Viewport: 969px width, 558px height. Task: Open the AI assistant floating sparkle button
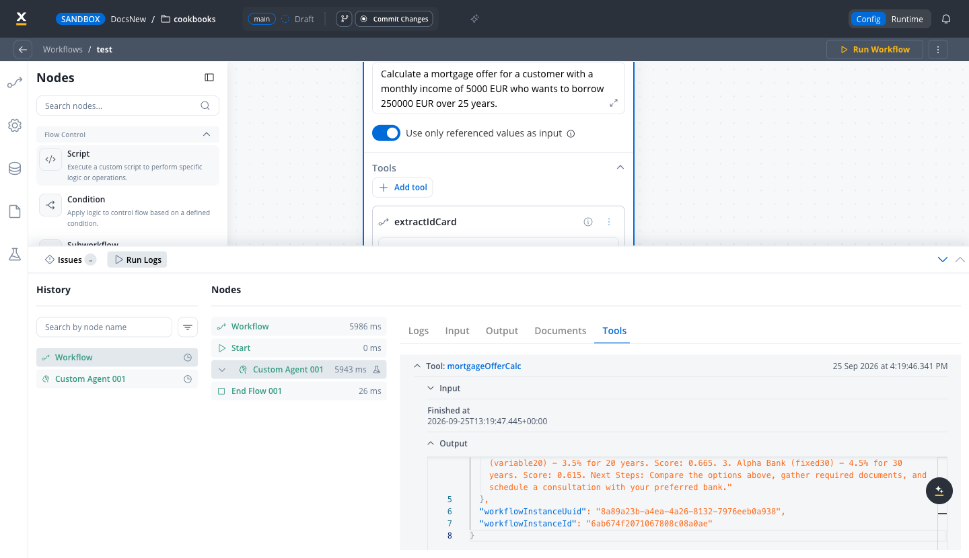coord(939,491)
